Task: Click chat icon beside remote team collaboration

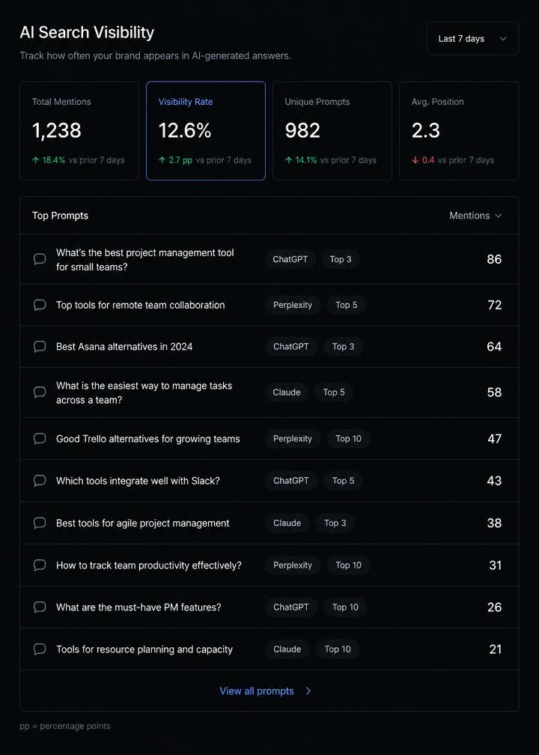Action: [x=40, y=305]
